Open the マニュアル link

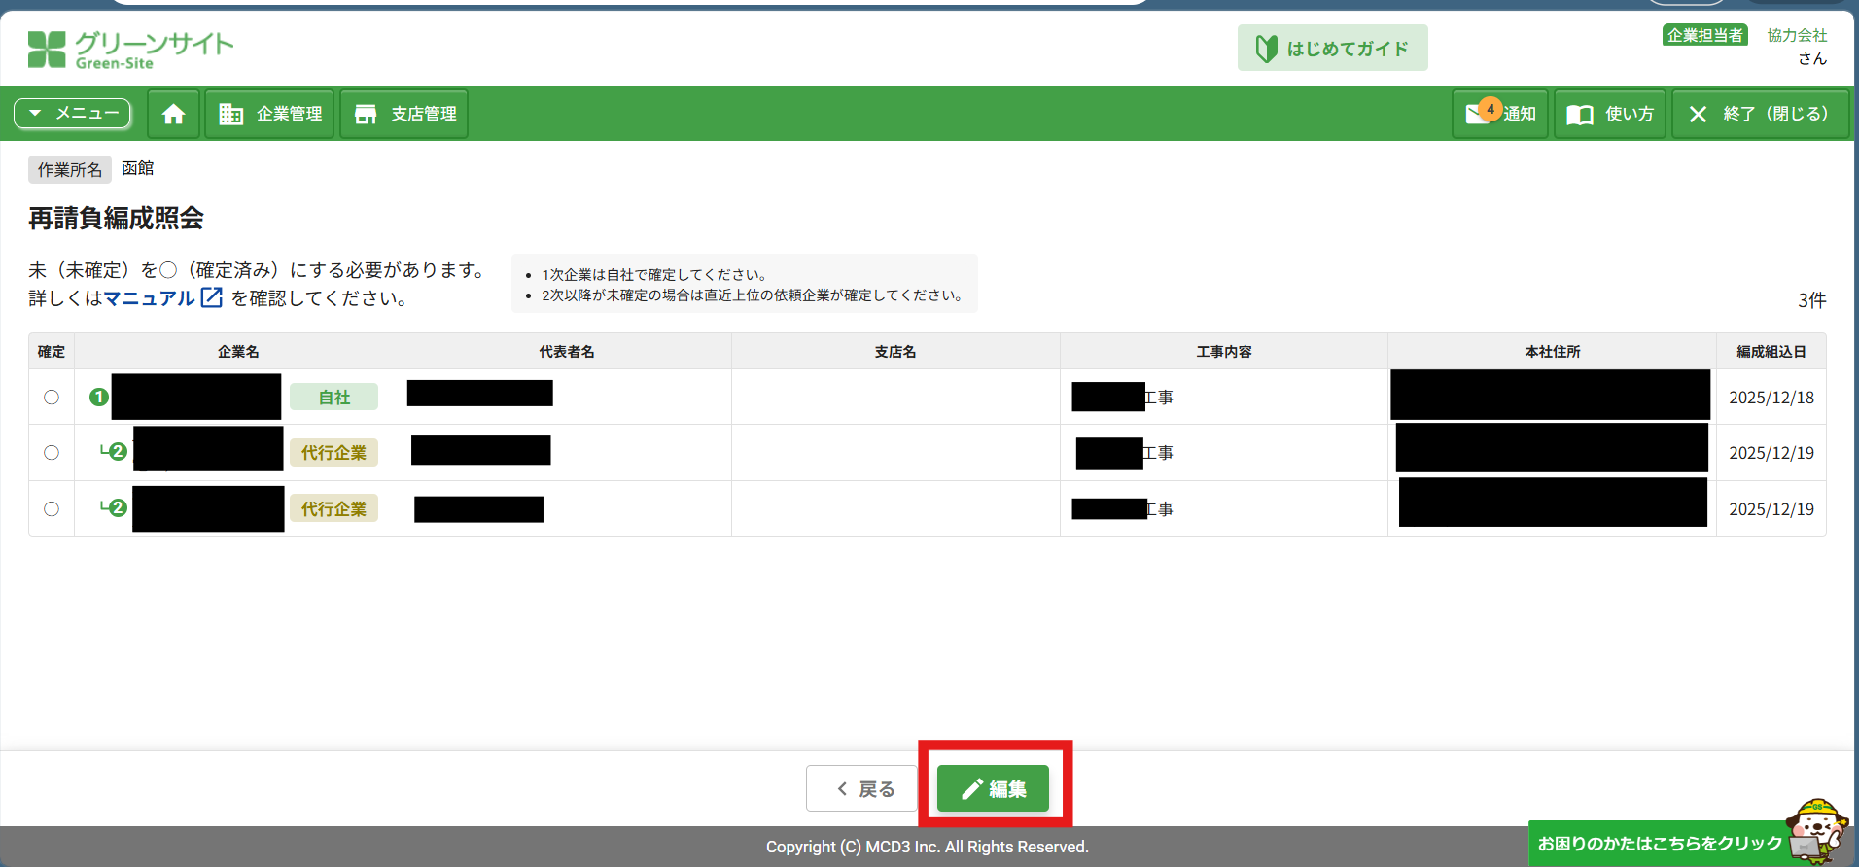tap(149, 298)
